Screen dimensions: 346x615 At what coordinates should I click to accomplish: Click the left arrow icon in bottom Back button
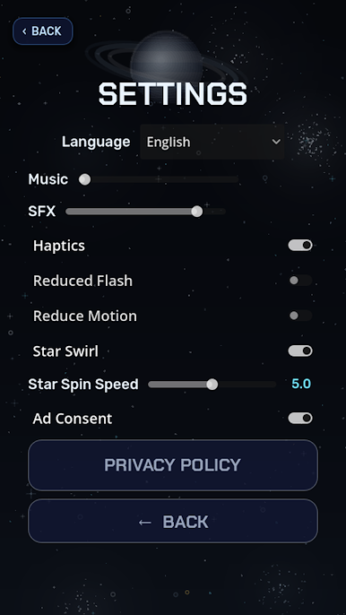144,522
